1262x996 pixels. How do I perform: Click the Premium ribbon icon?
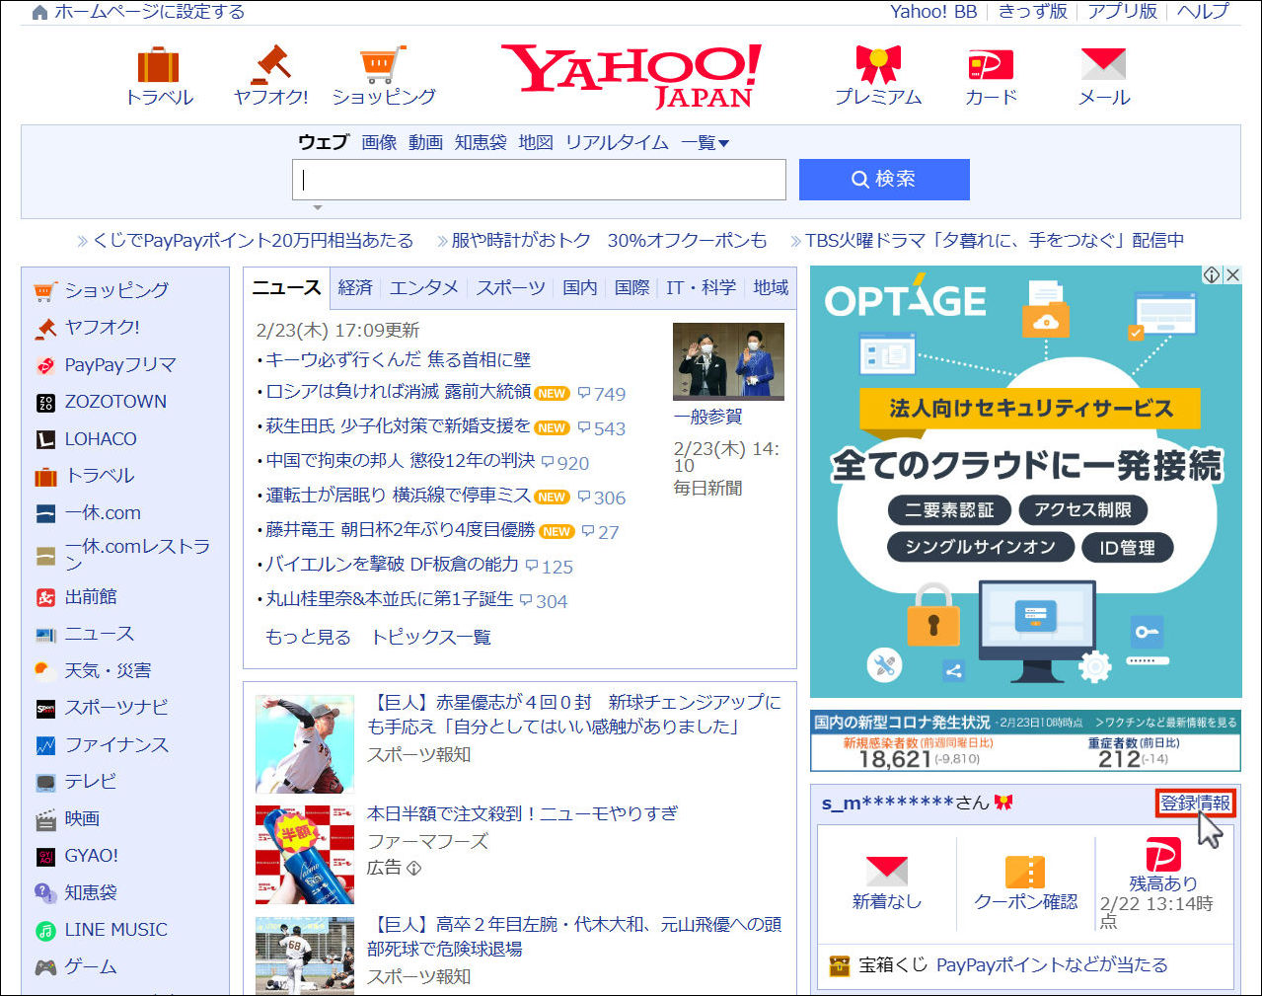click(877, 65)
